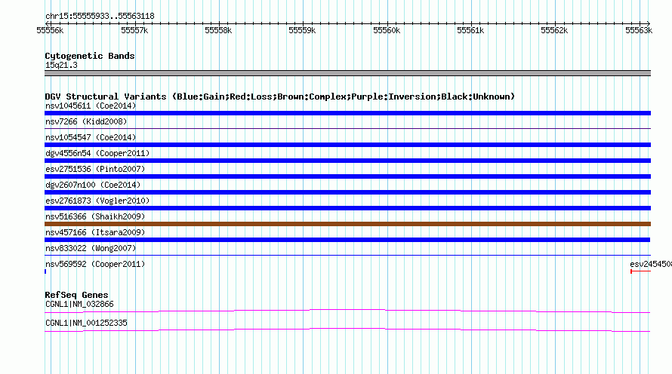This screenshot has height=374, width=672.
Task: Click the 55556k ruler label
Action: [x=50, y=30]
